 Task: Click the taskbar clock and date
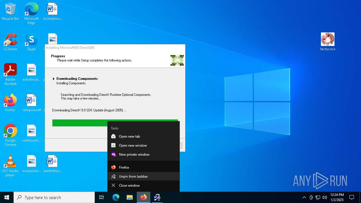tap(337, 197)
